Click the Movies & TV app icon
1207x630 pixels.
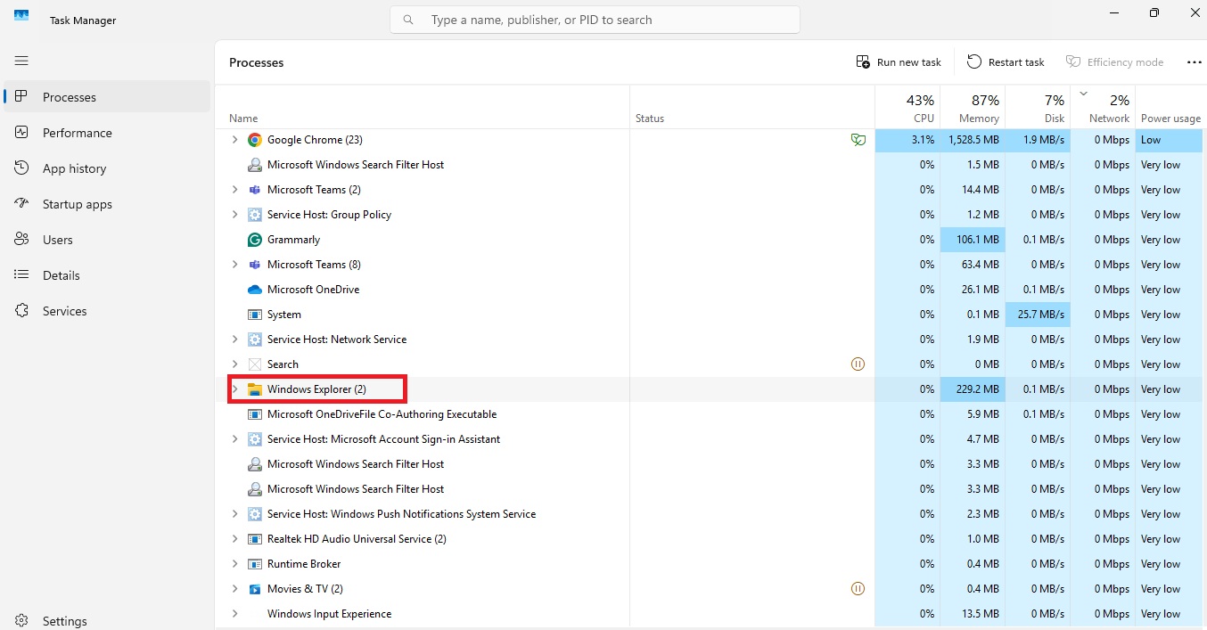(x=255, y=589)
